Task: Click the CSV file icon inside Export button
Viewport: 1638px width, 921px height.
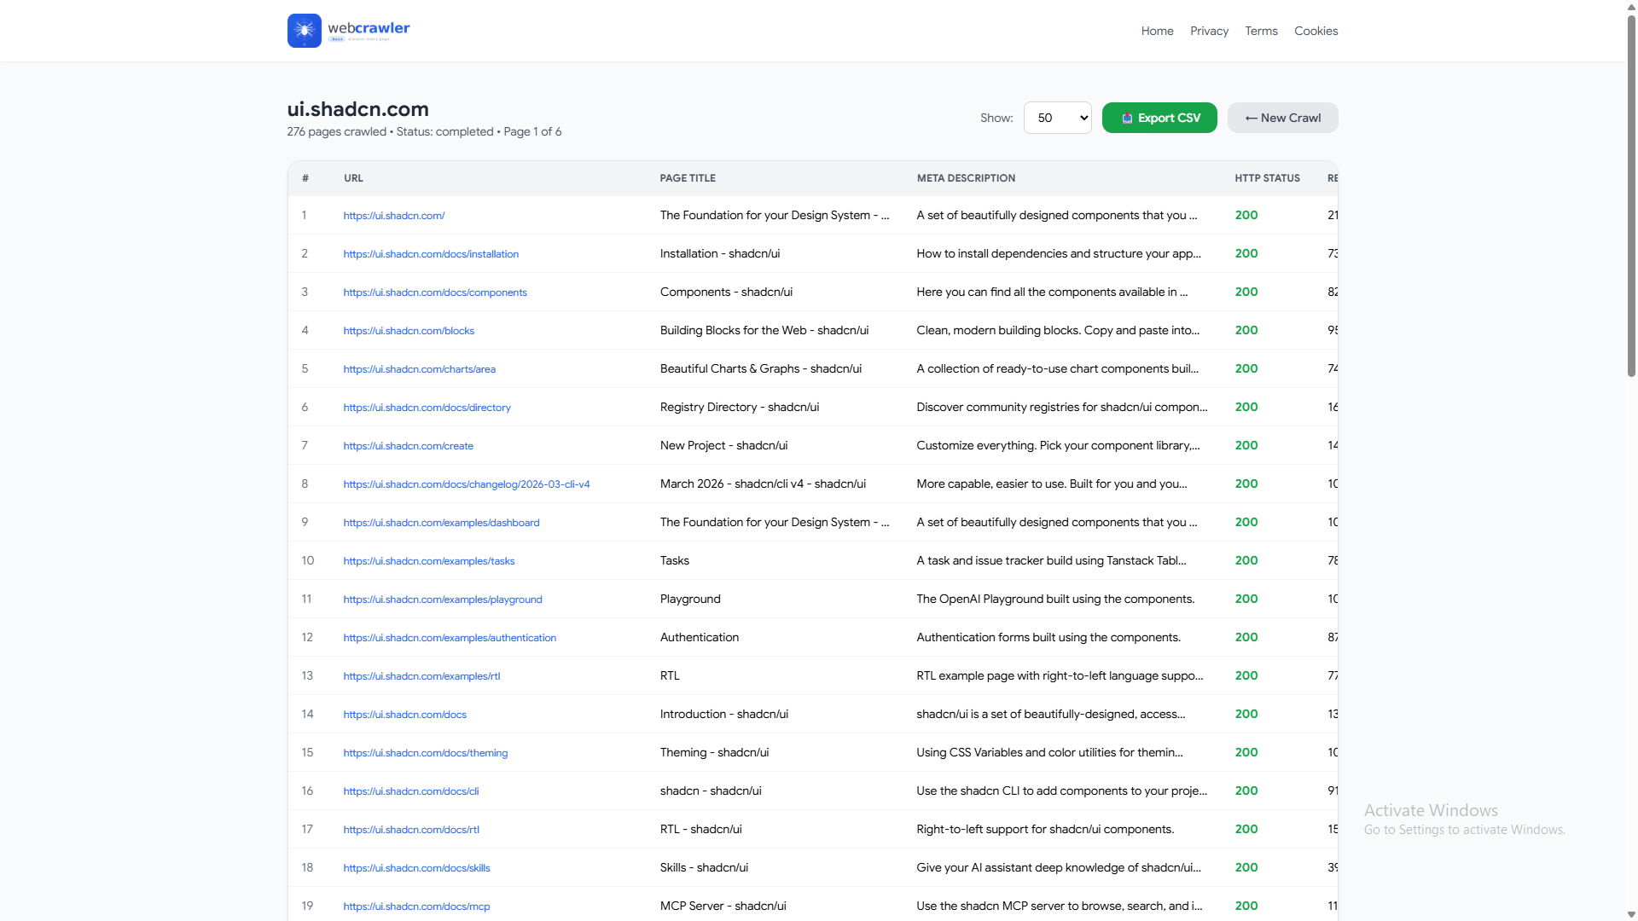Action: tap(1127, 118)
